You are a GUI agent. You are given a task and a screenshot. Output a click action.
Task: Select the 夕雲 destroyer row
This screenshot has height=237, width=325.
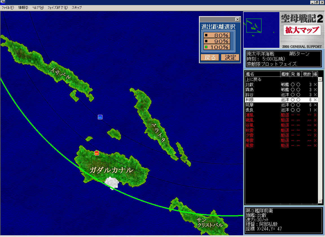[x=282, y=135]
